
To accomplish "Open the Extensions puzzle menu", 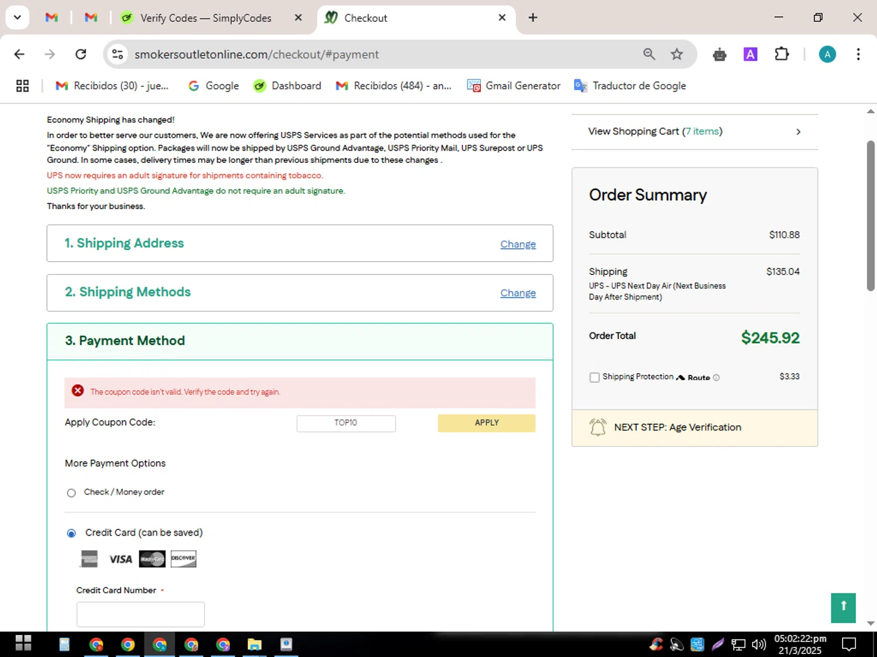I will pos(782,54).
